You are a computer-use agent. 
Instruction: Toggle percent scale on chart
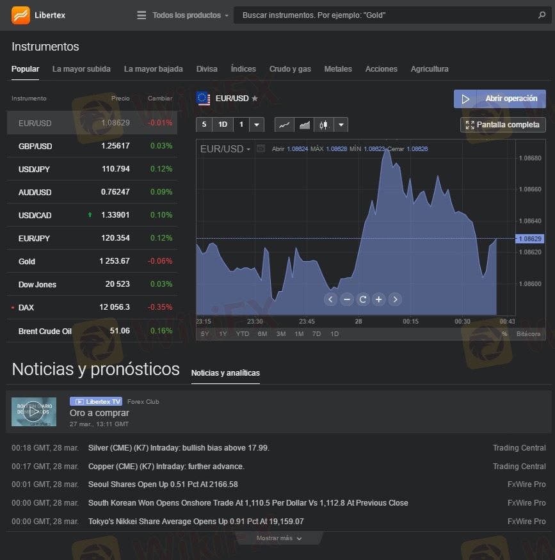(504, 334)
